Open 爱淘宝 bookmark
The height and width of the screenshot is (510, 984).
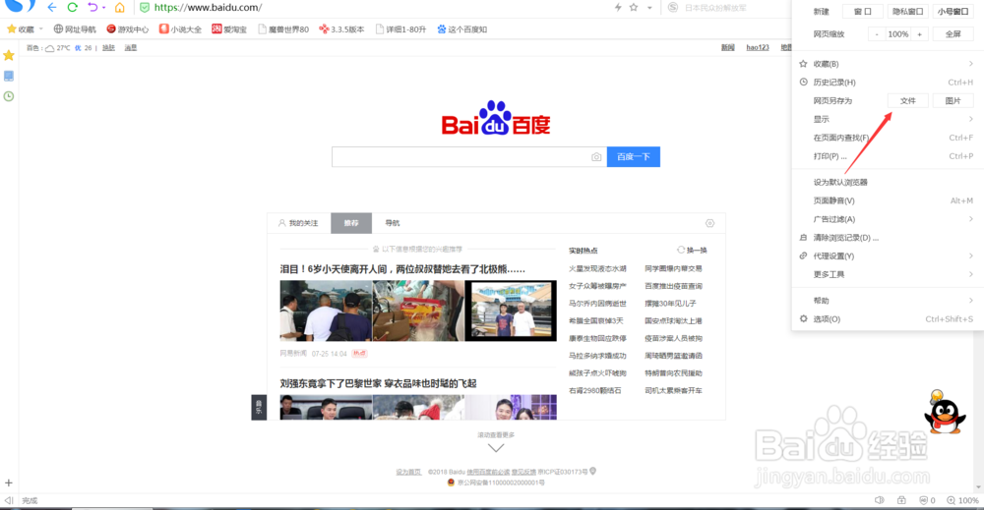[x=229, y=29]
